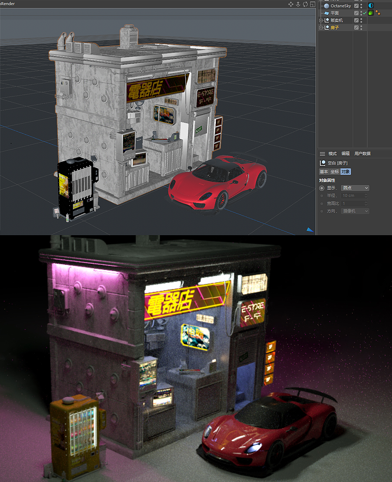Select the 贩卖机 object name

[337, 20]
